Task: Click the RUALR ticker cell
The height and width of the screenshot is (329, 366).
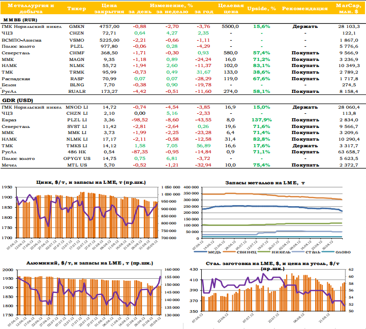Action: 76,92
